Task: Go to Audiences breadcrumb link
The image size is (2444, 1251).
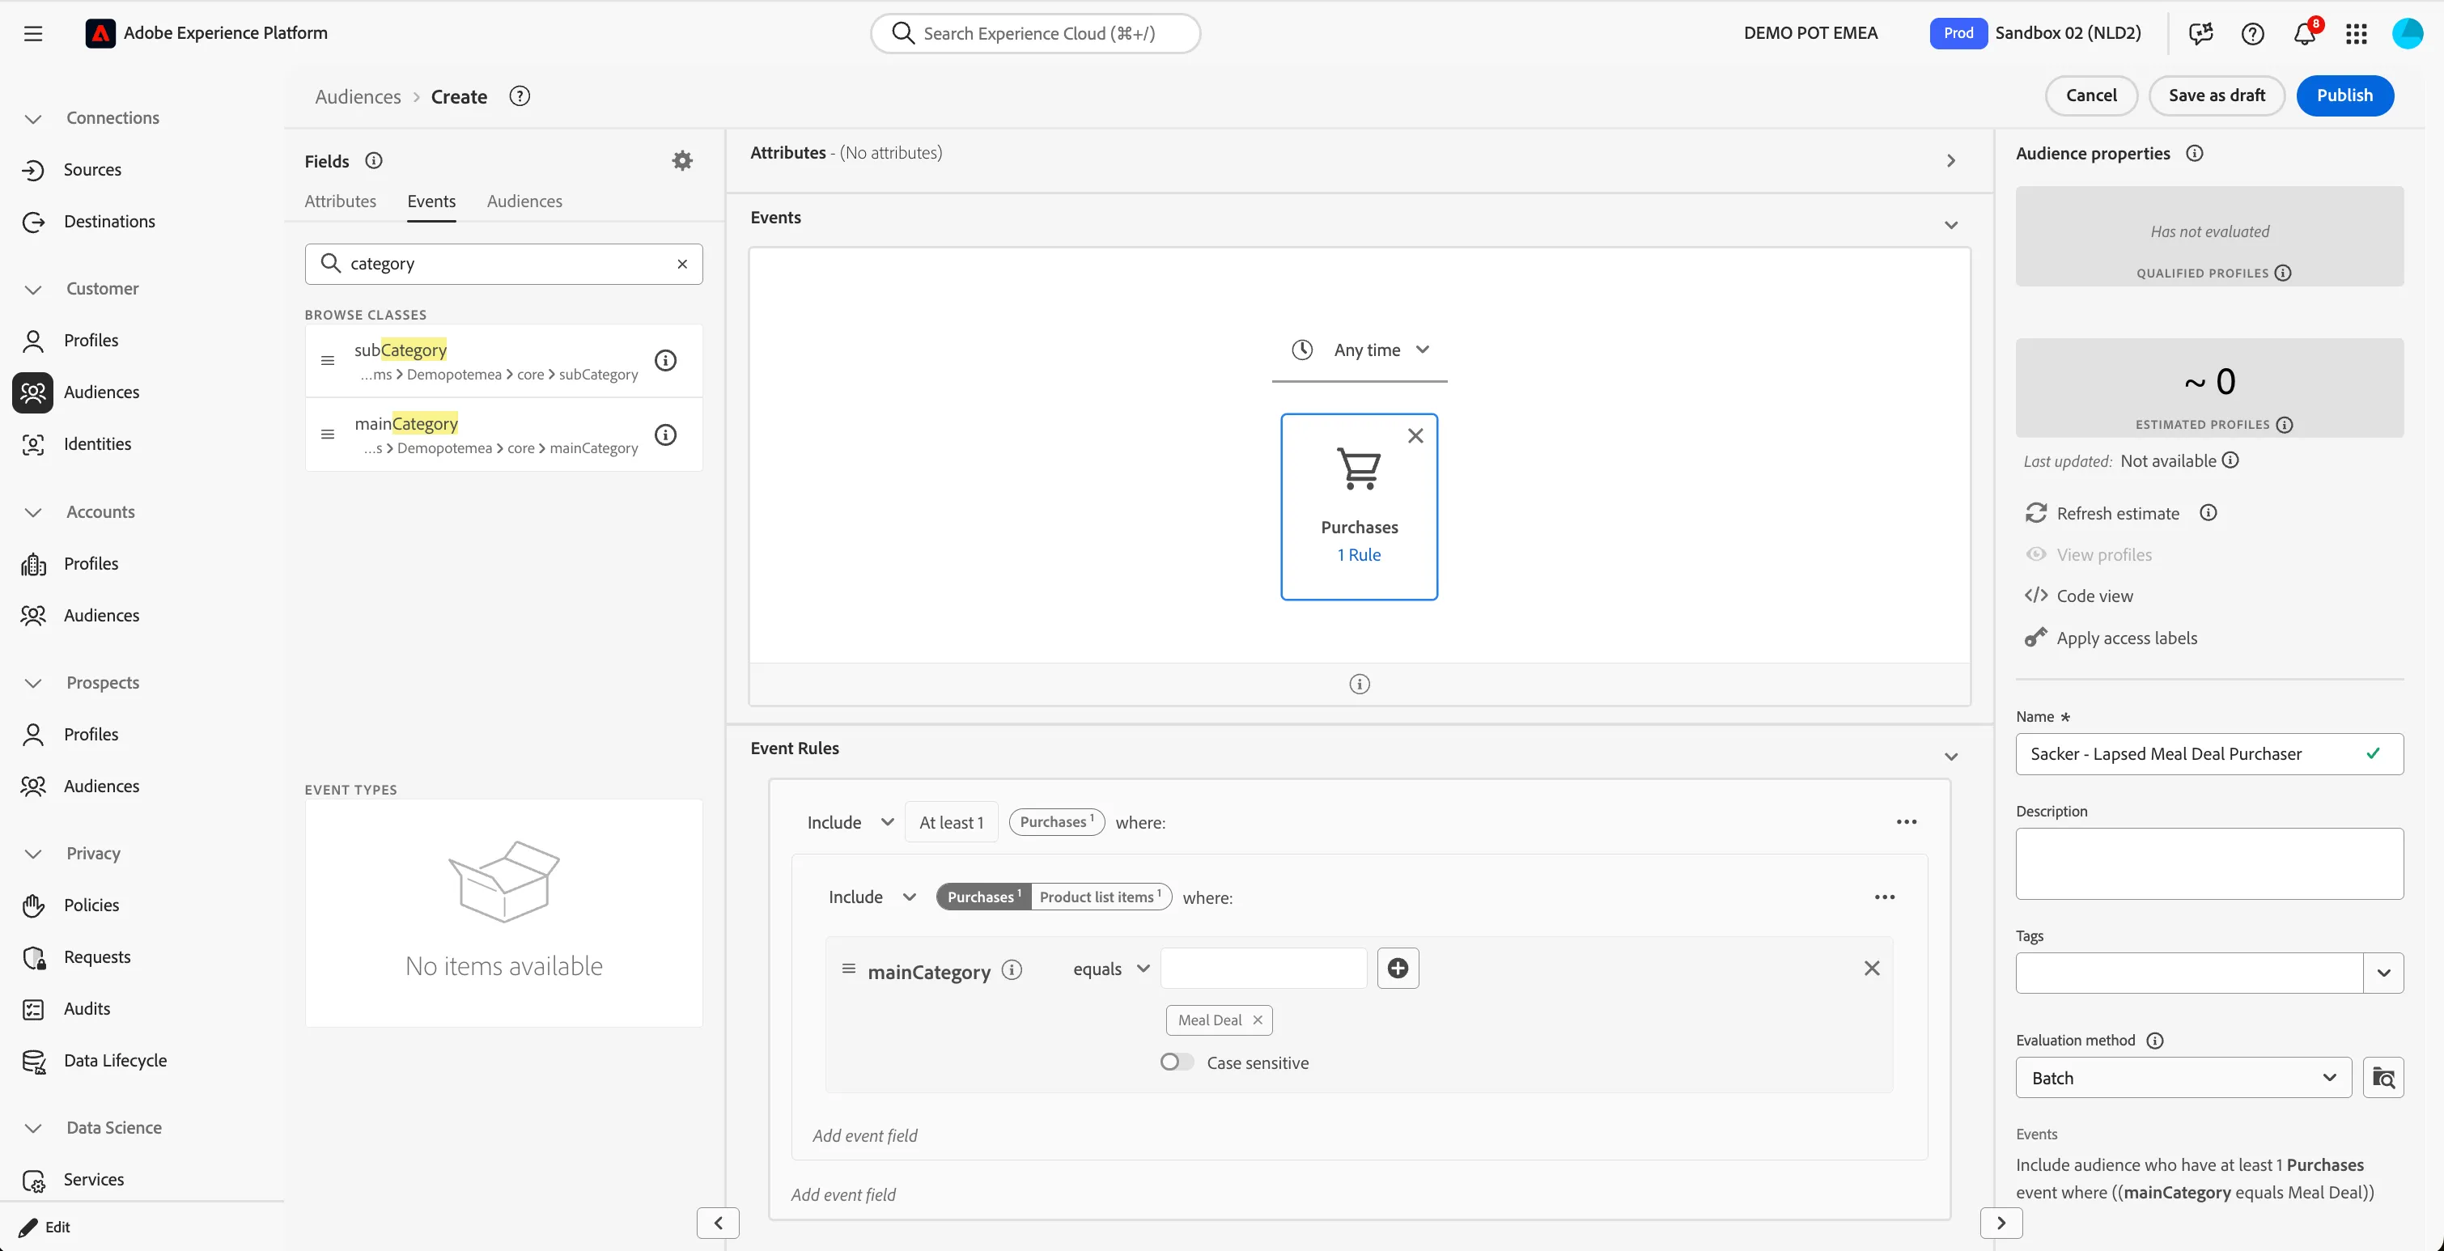Action: coord(358,95)
